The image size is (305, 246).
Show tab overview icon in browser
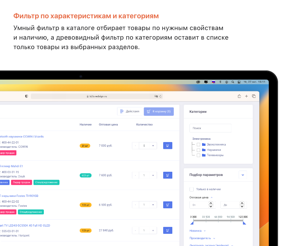coord(254,96)
